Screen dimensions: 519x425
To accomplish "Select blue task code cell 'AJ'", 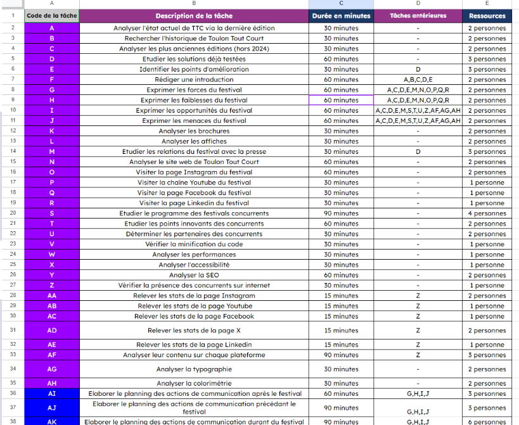I will [x=51, y=407].
